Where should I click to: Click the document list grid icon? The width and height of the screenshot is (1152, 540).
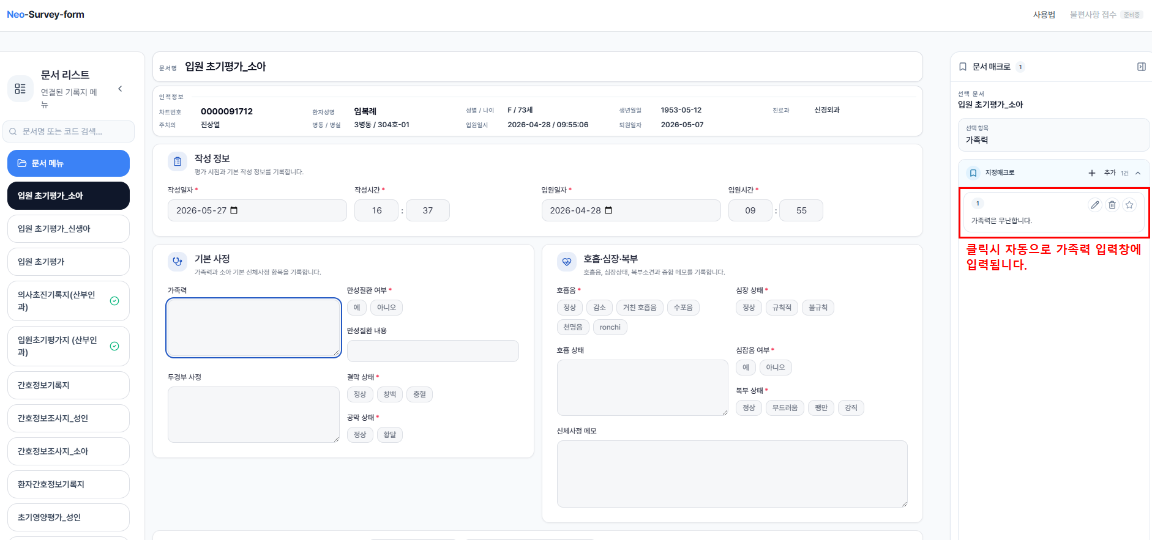pyautogui.click(x=20, y=89)
